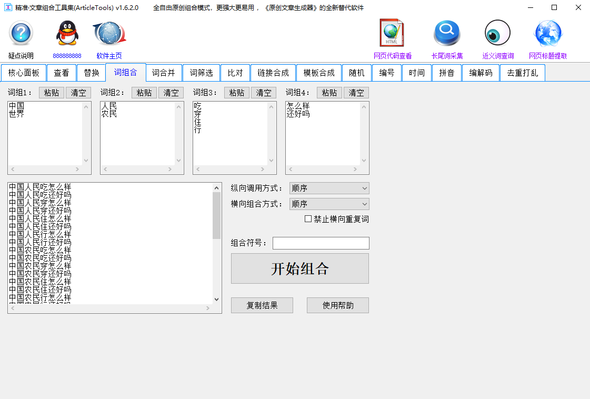
Task: Clear 词组3 with its 清空 button
Action: [263, 93]
